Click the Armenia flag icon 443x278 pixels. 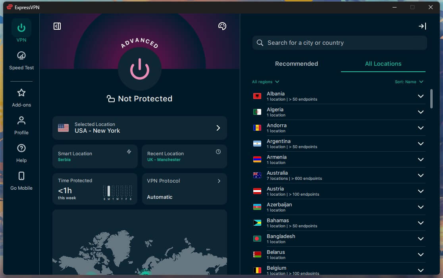click(257, 159)
